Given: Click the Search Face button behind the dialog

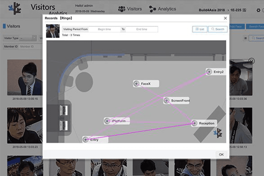Looking at the screenshot, I should [x=255, y=26].
